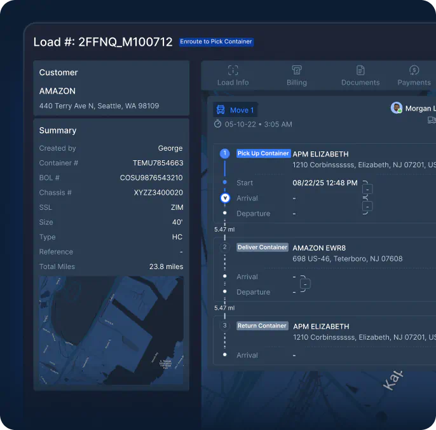
Task: Switch to the Billing tab
Action: tap(297, 76)
